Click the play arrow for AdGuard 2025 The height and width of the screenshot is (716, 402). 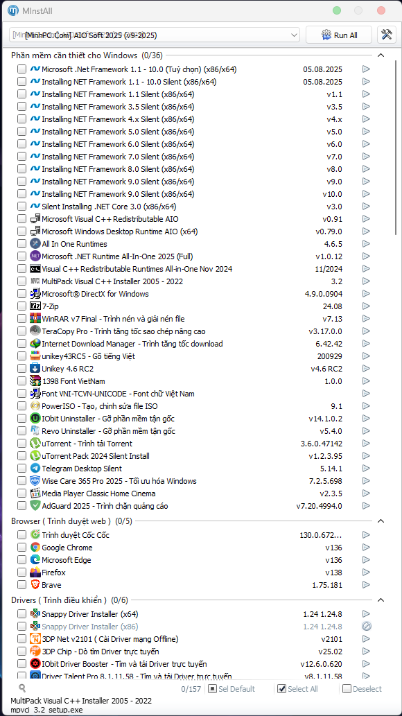[366, 506]
